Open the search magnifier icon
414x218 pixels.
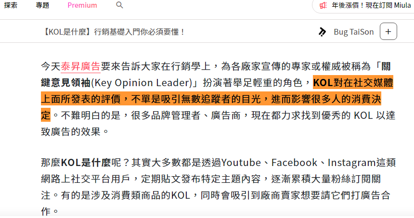tap(119, 5)
